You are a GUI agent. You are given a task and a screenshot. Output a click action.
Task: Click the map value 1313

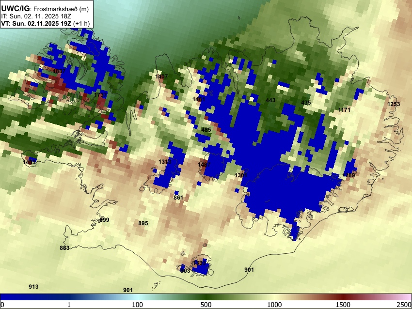point(165,162)
